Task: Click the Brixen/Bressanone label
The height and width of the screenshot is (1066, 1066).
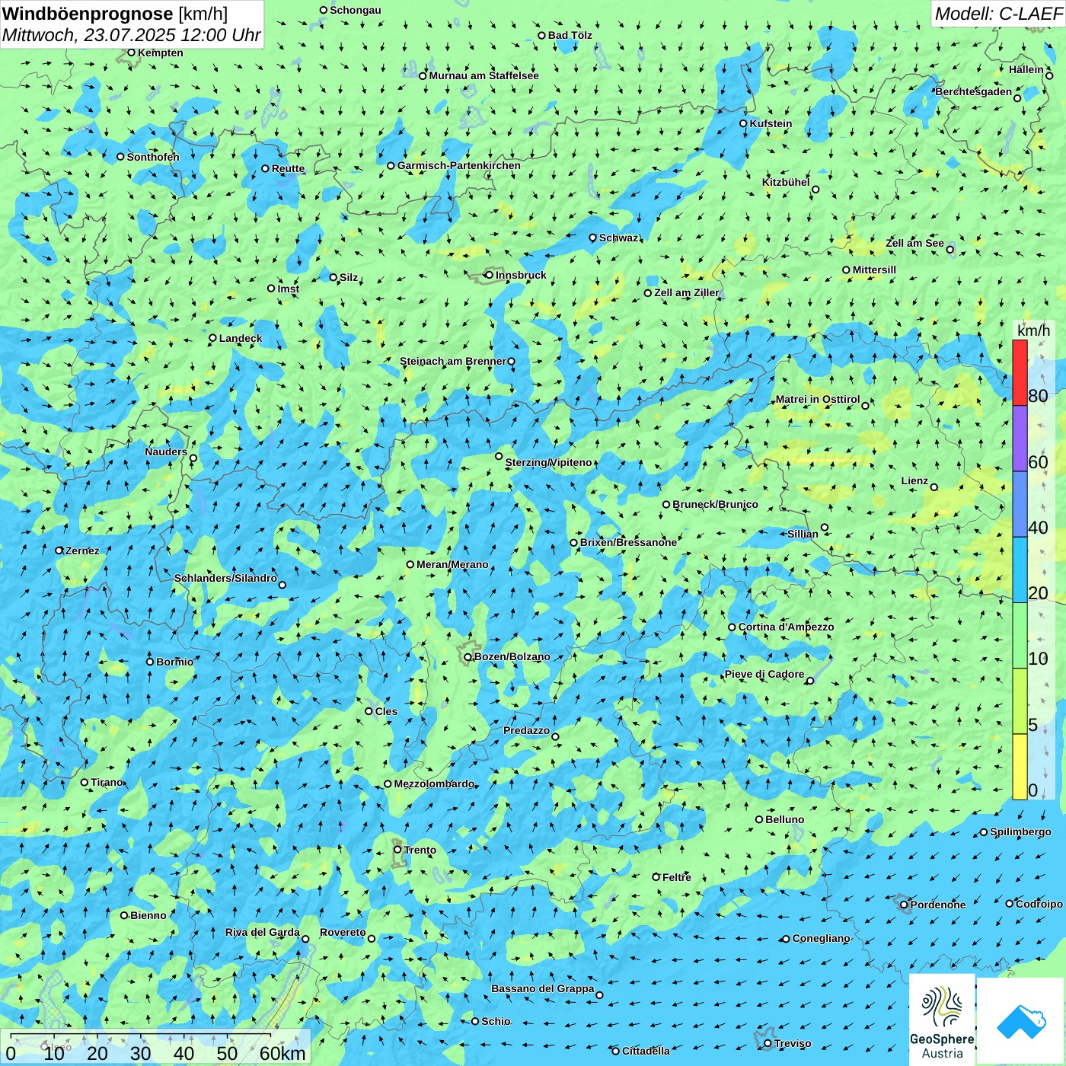Action: coord(628,542)
